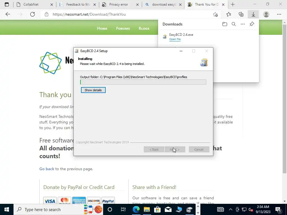Click the browser Back arrow
287x215 pixels.
click(8, 14)
